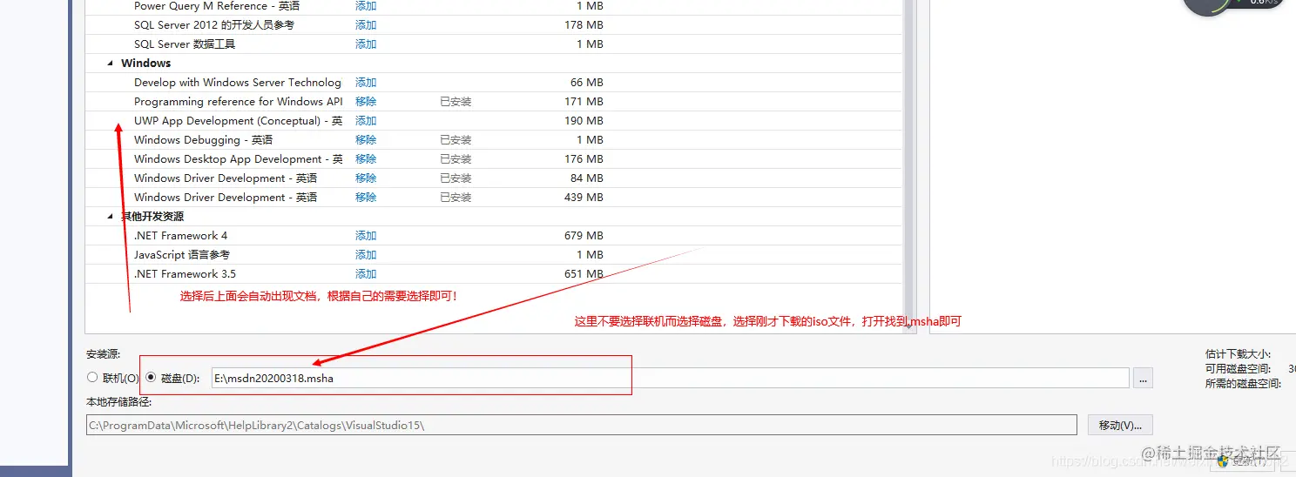The width and height of the screenshot is (1296, 477).
Task: Click the 本地存储路径 label
Action: tap(118, 402)
